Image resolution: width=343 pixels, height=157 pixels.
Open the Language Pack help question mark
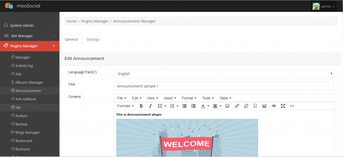coord(95,72)
